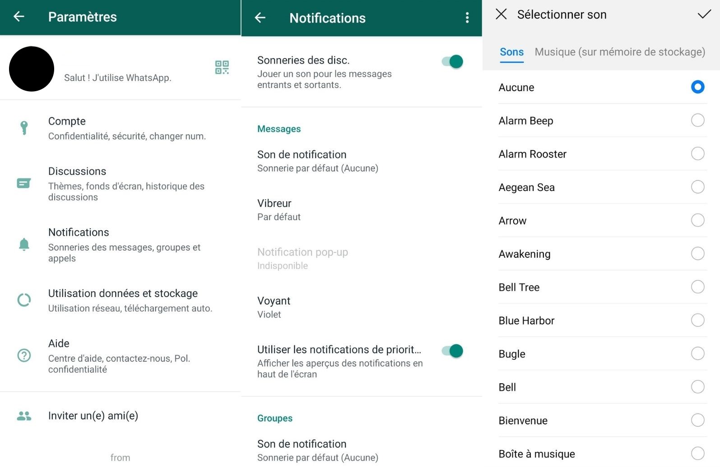Open Son de notification under Messages
Image resolution: width=720 pixels, height=474 pixels.
tap(362, 161)
